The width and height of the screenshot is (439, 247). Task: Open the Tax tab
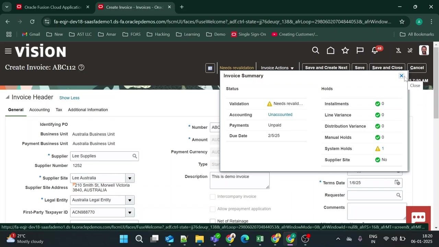pyautogui.click(x=59, y=110)
